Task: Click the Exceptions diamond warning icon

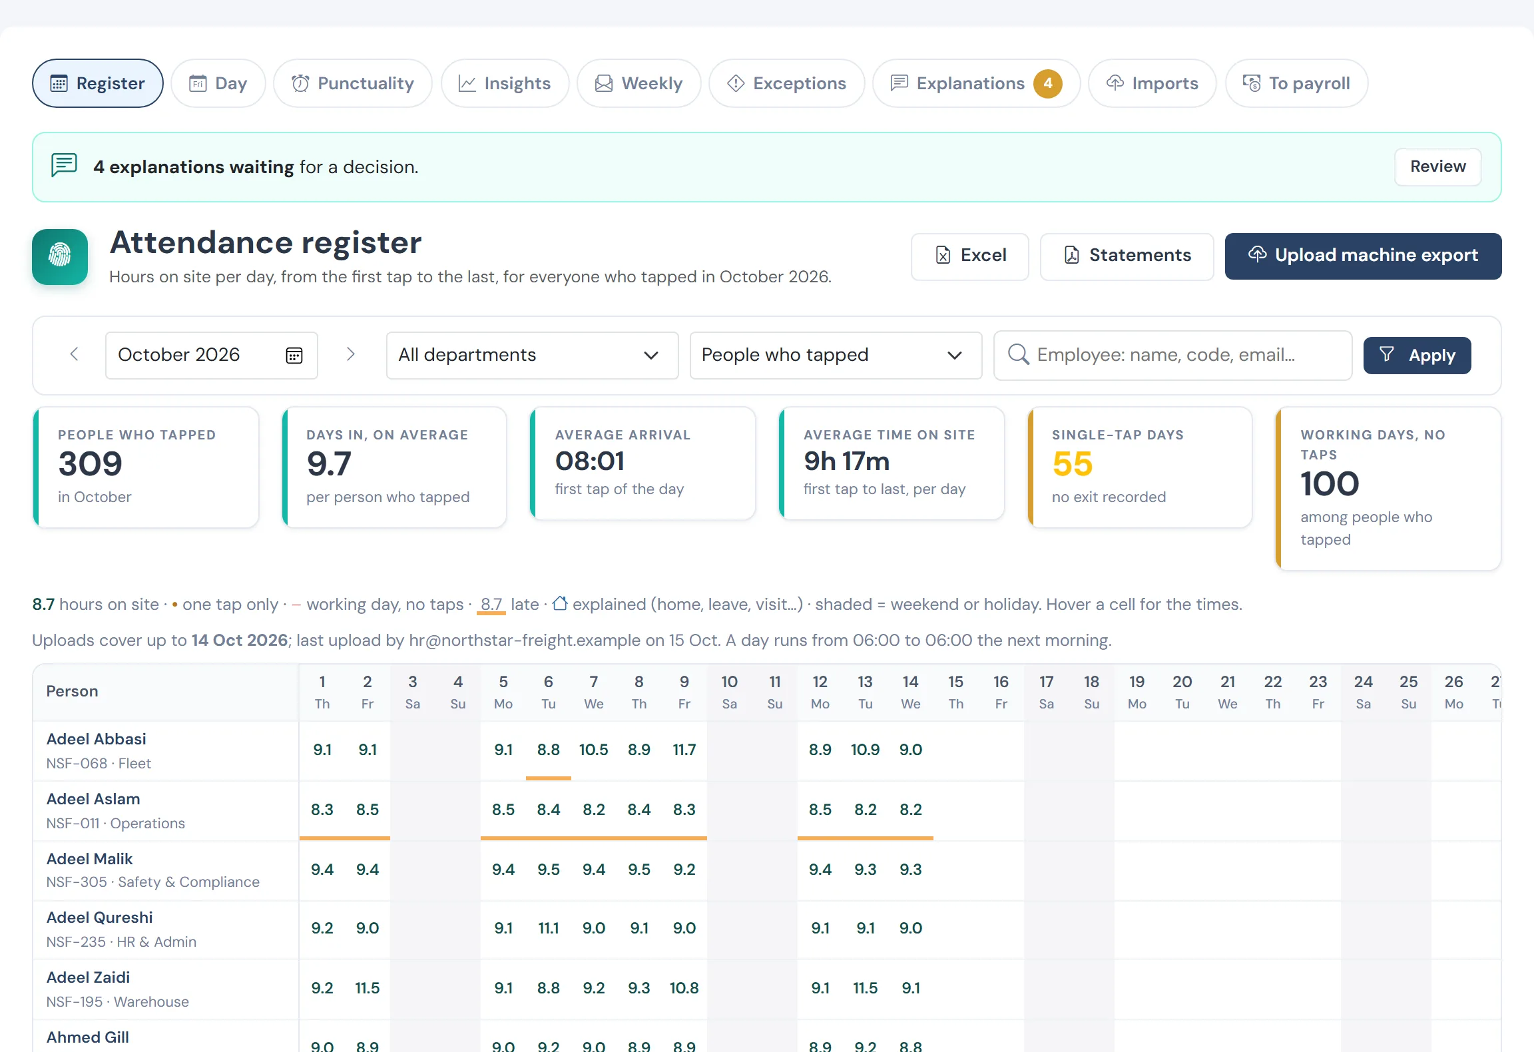Action: pos(736,83)
